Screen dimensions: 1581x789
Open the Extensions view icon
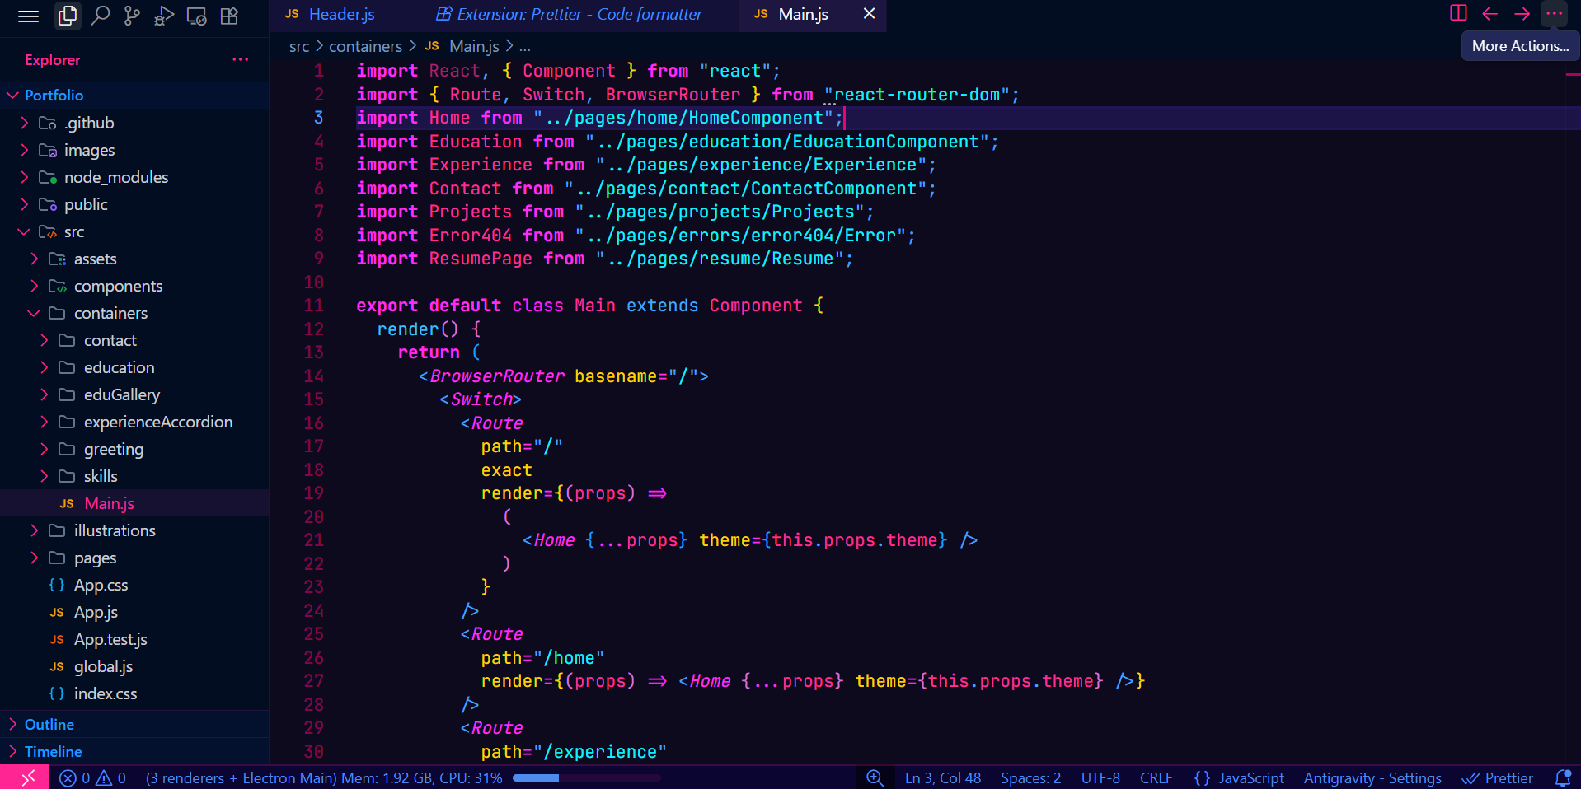pos(229,16)
